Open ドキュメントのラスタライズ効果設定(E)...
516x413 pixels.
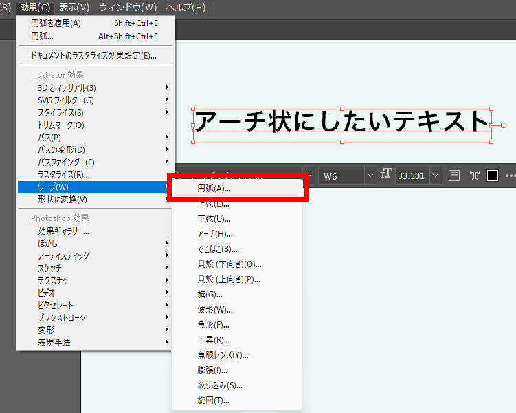pyautogui.click(x=95, y=55)
